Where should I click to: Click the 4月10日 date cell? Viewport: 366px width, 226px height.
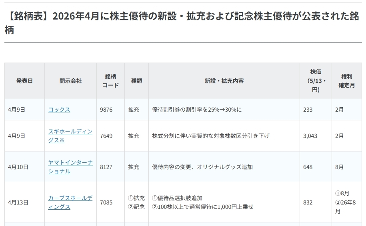coord(24,167)
